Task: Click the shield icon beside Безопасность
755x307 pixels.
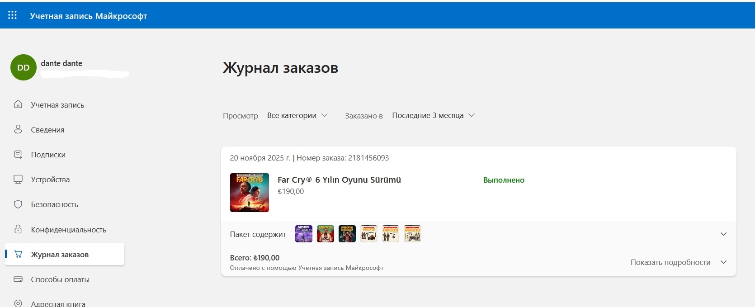Action: click(x=18, y=204)
